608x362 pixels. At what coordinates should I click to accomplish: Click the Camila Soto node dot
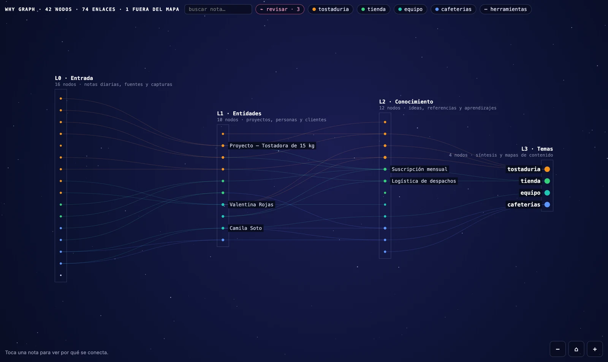(x=223, y=228)
